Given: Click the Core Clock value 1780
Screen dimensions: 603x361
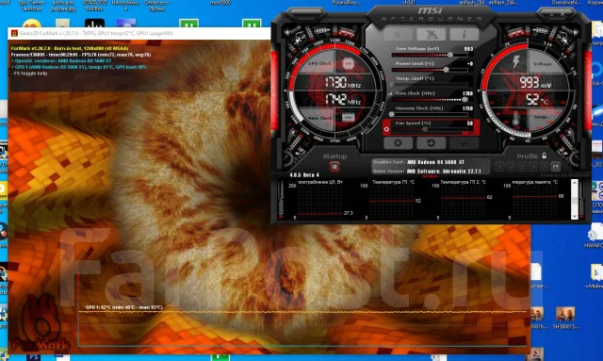Looking at the screenshot, I should coord(467,93).
